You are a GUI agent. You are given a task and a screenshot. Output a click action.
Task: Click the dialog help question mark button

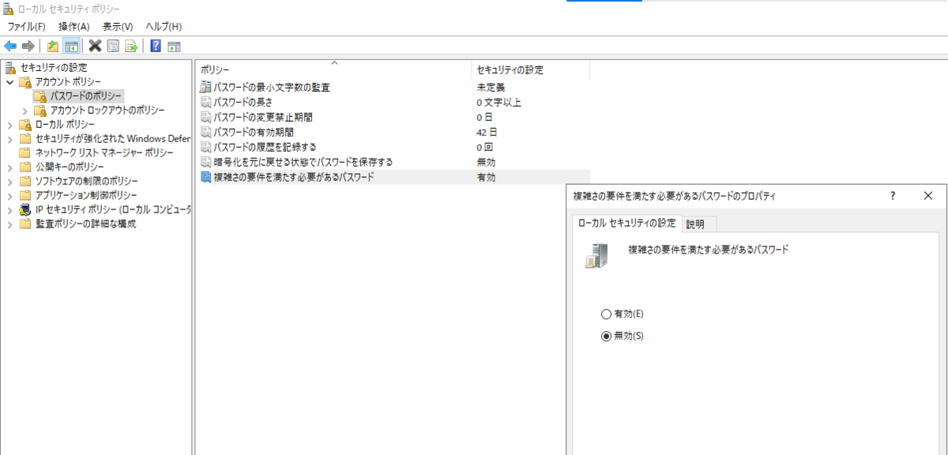[892, 195]
